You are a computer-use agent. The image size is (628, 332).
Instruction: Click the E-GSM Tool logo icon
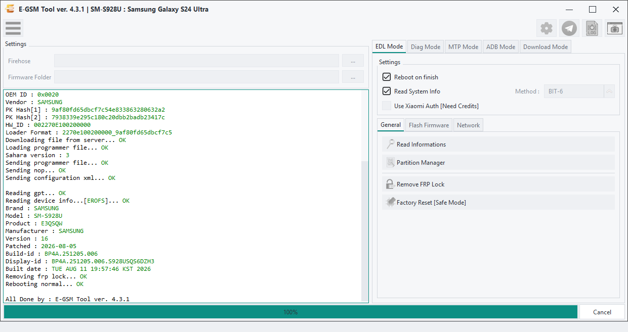[10, 9]
